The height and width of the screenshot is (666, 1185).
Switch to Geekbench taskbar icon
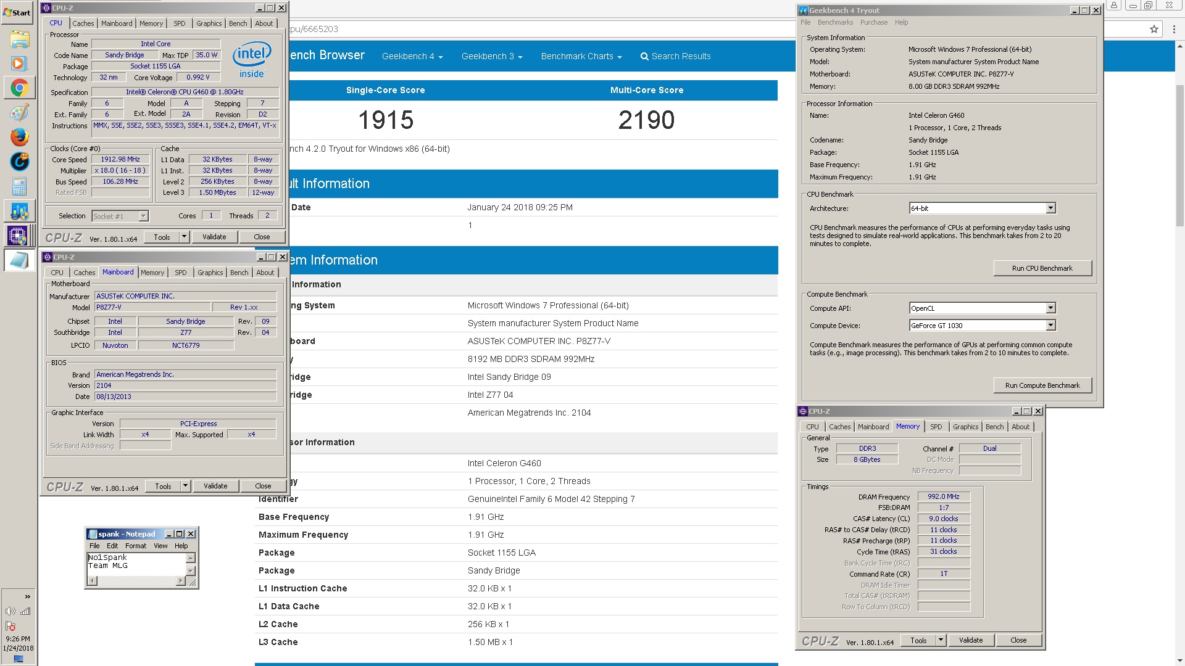19,211
